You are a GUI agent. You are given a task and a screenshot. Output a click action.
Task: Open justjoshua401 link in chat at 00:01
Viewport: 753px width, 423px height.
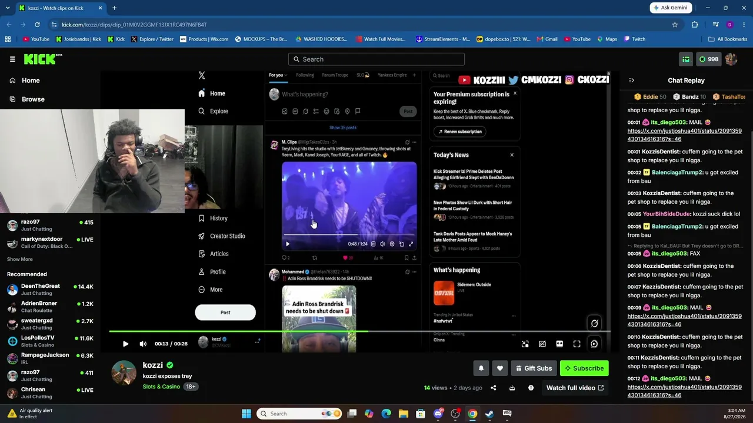(x=684, y=135)
